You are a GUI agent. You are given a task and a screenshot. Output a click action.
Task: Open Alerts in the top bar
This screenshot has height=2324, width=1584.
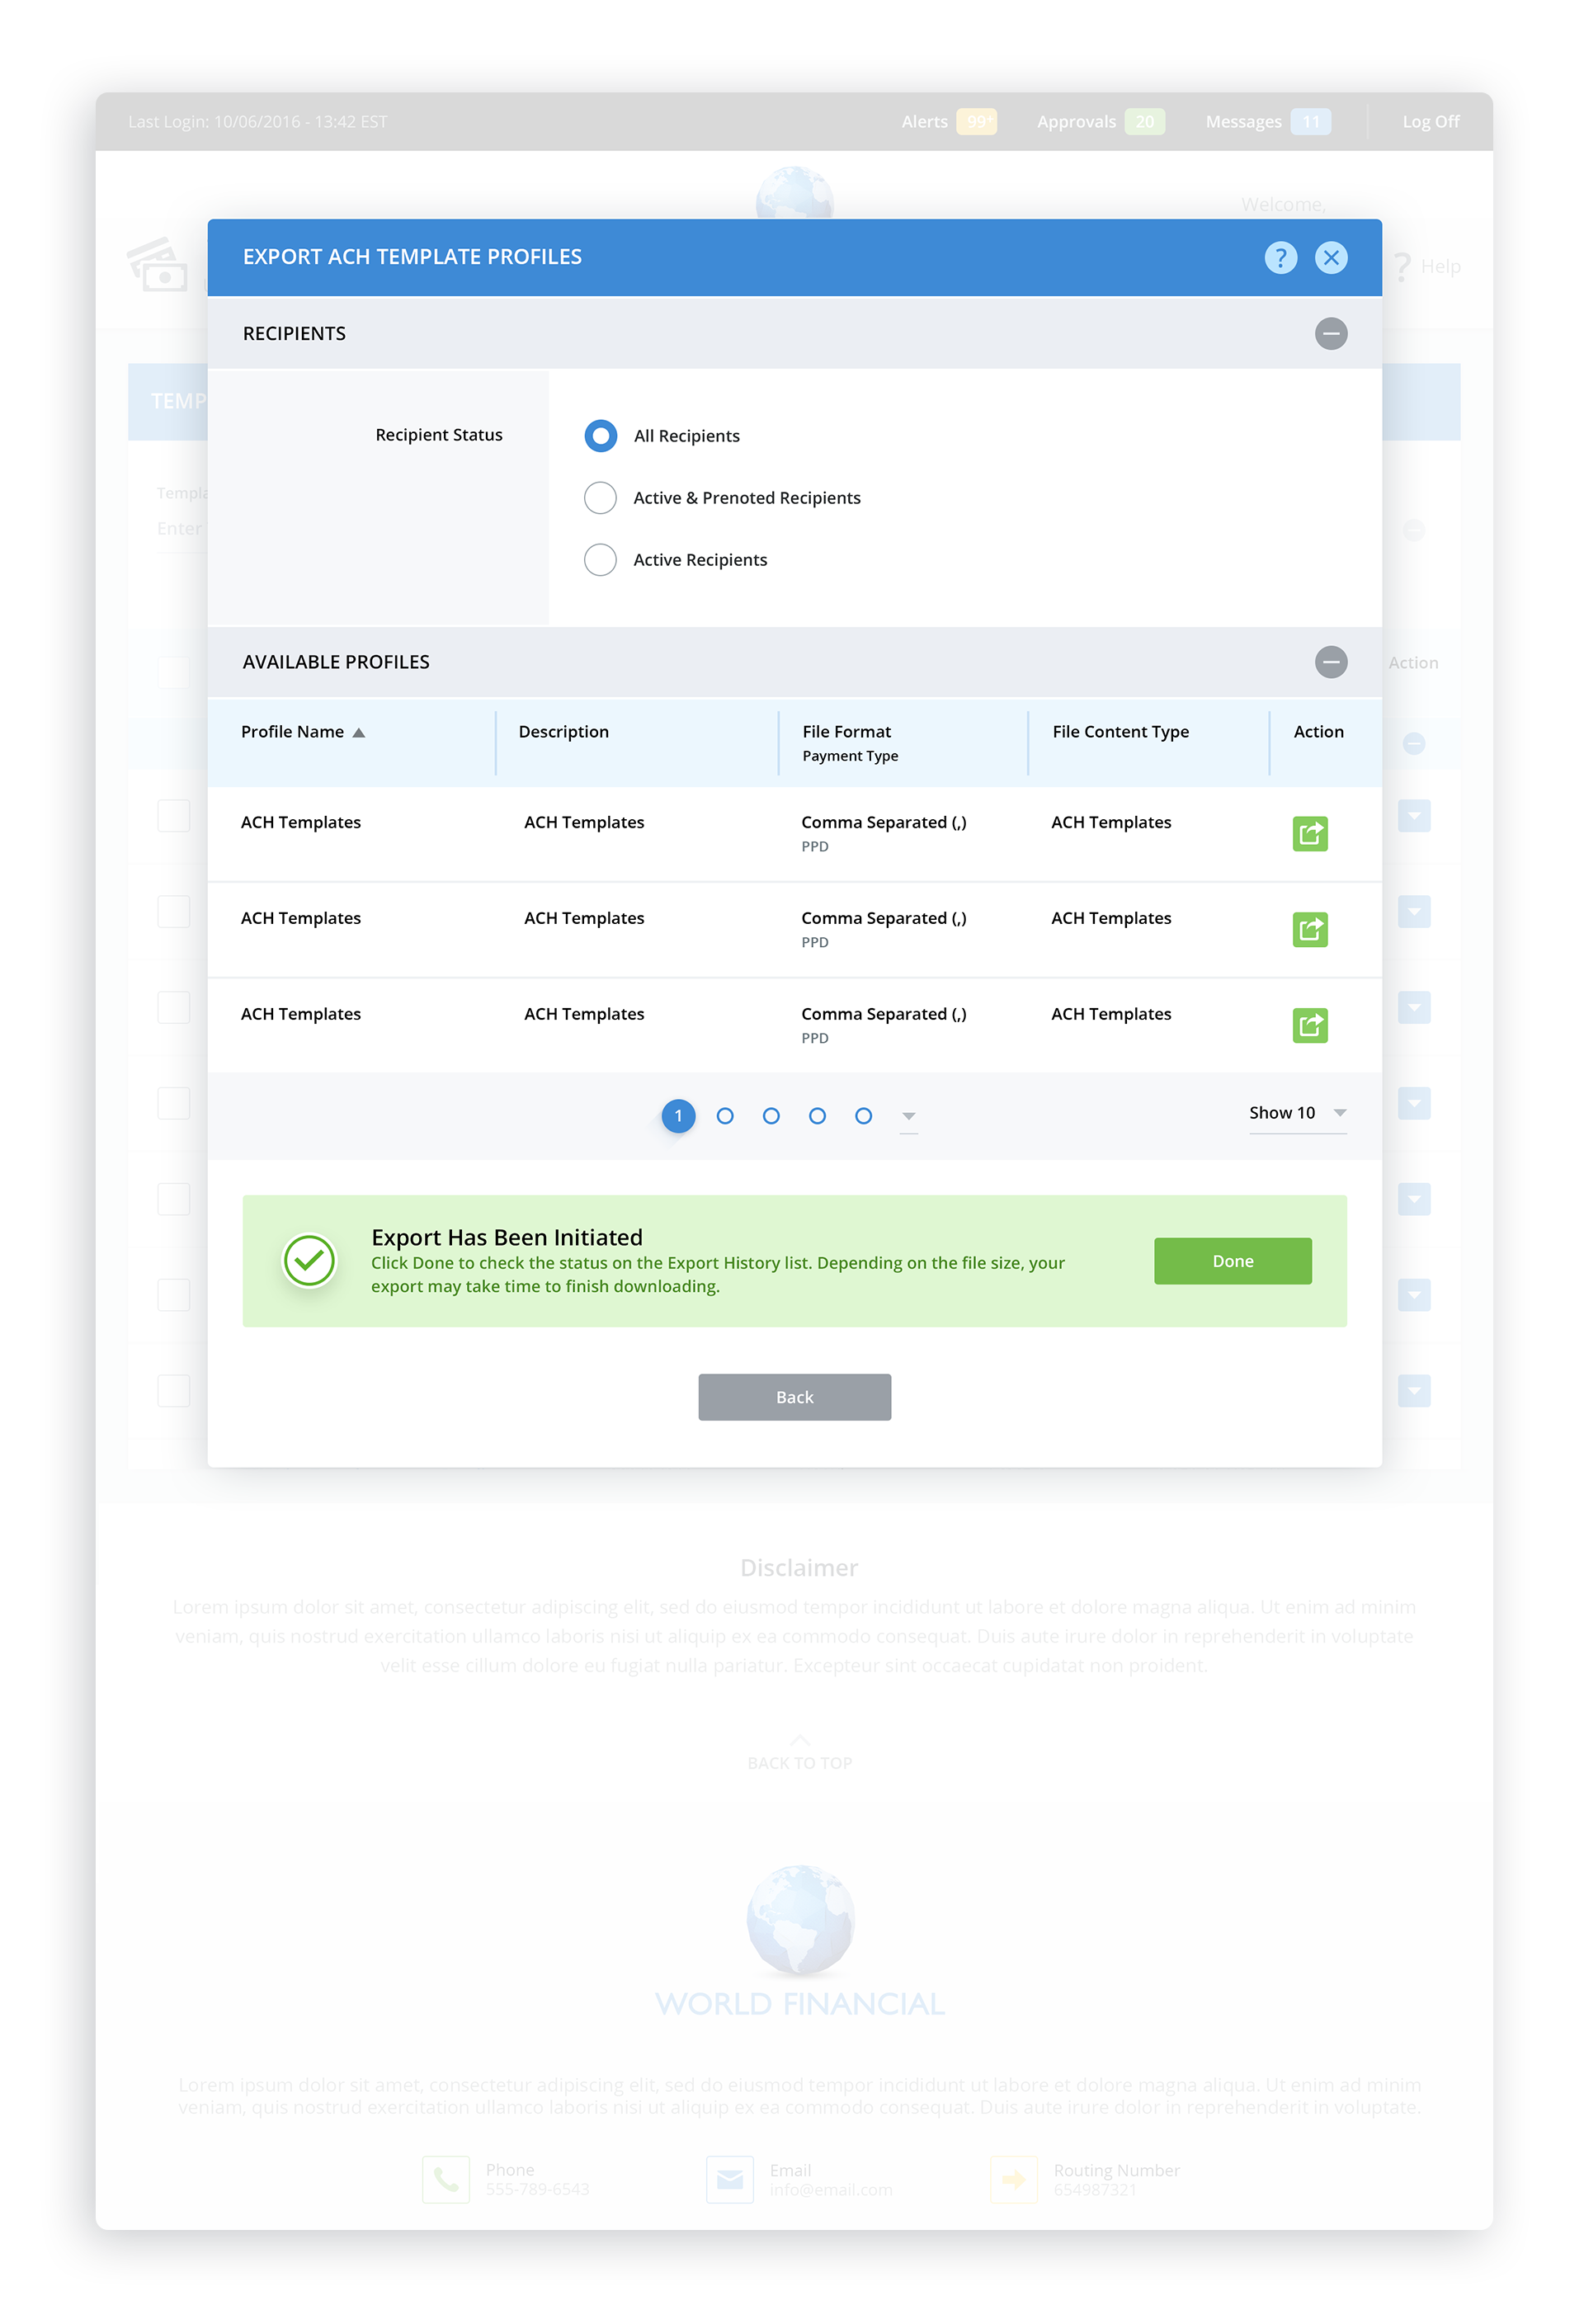point(947,121)
